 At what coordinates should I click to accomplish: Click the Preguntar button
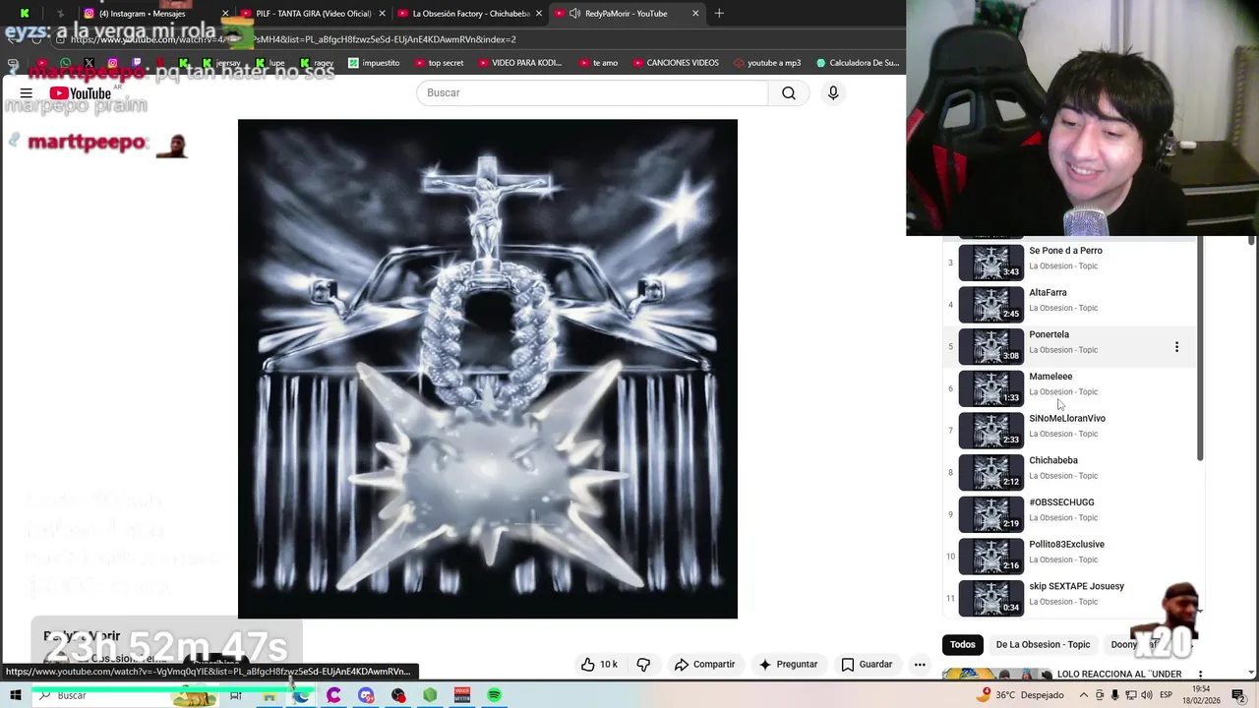coord(788,664)
